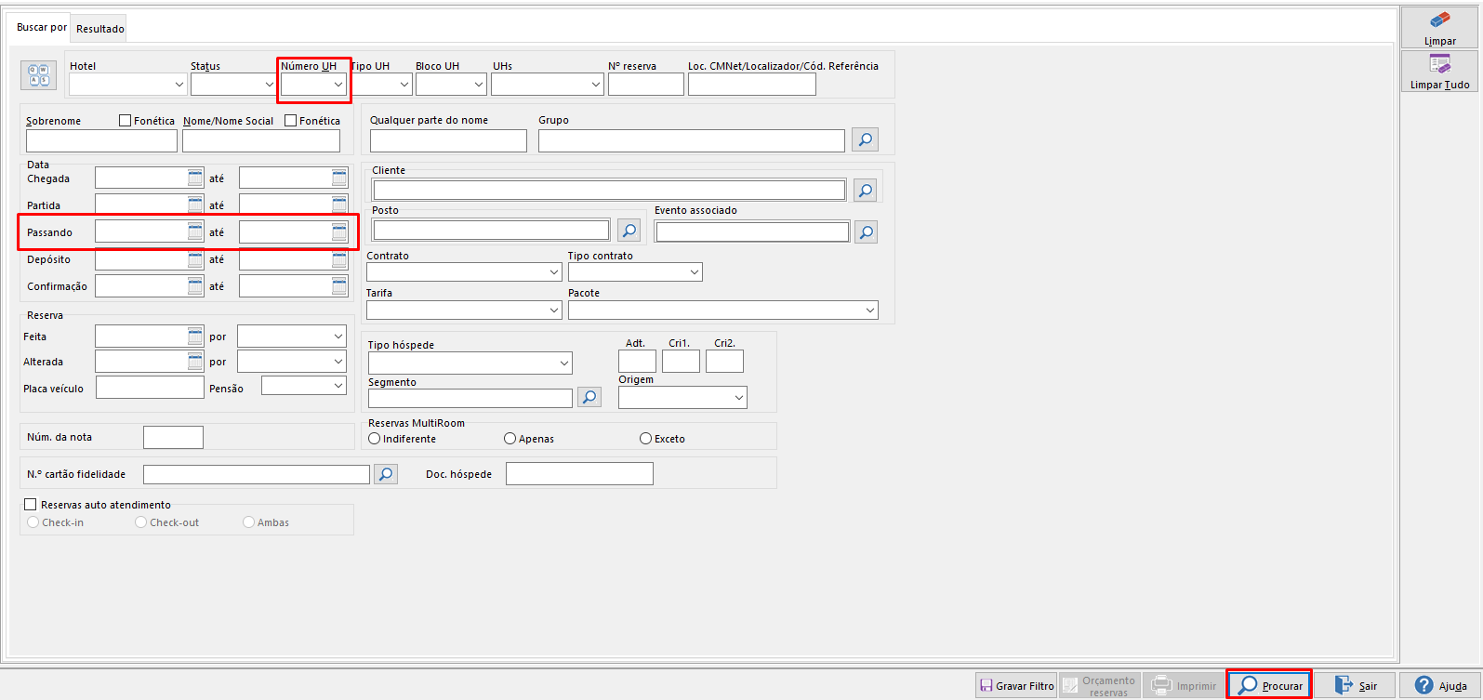
Task: Open the UHs dropdown
Action: click(x=548, y=85)
